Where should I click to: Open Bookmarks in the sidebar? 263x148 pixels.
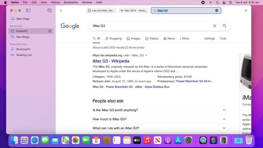(31, 49)
